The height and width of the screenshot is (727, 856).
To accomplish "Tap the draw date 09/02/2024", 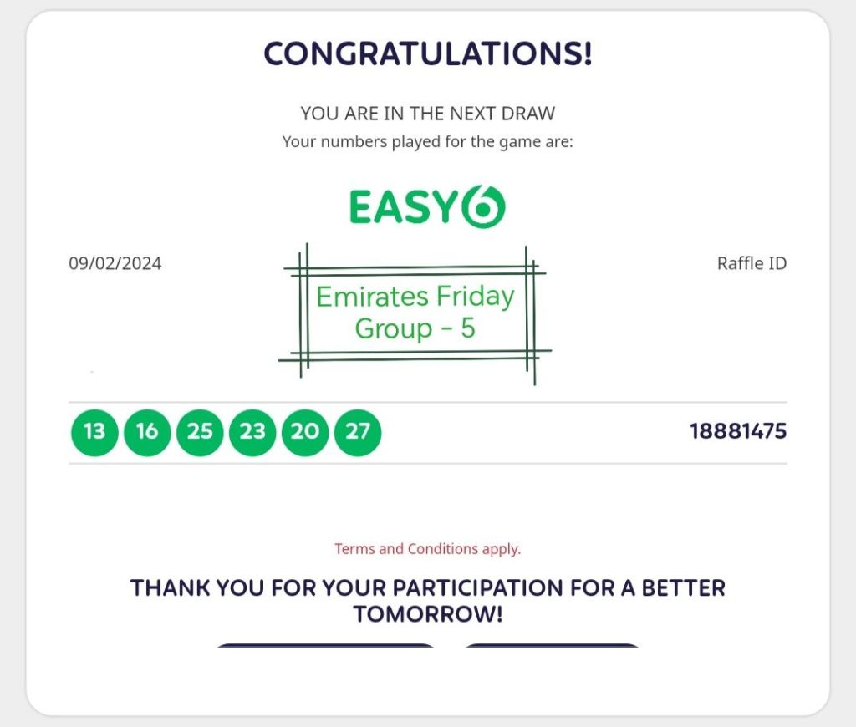I will [x=115, y=264].
